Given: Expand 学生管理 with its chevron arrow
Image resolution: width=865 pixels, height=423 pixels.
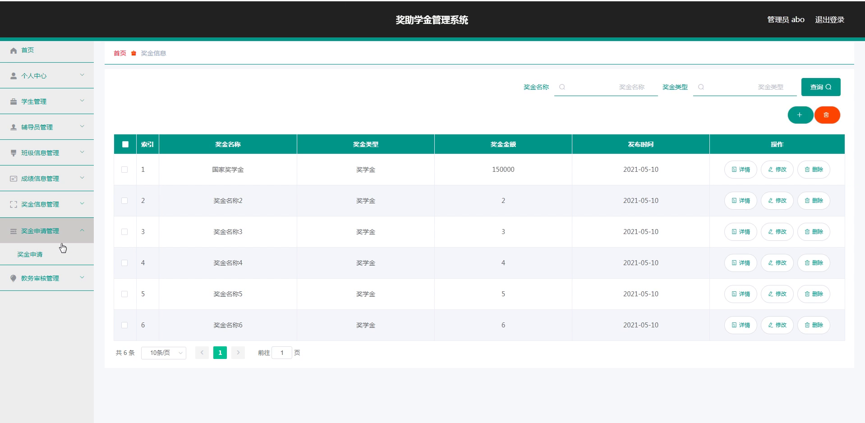Looking at the screenshot, I should (x=82, y=101).
